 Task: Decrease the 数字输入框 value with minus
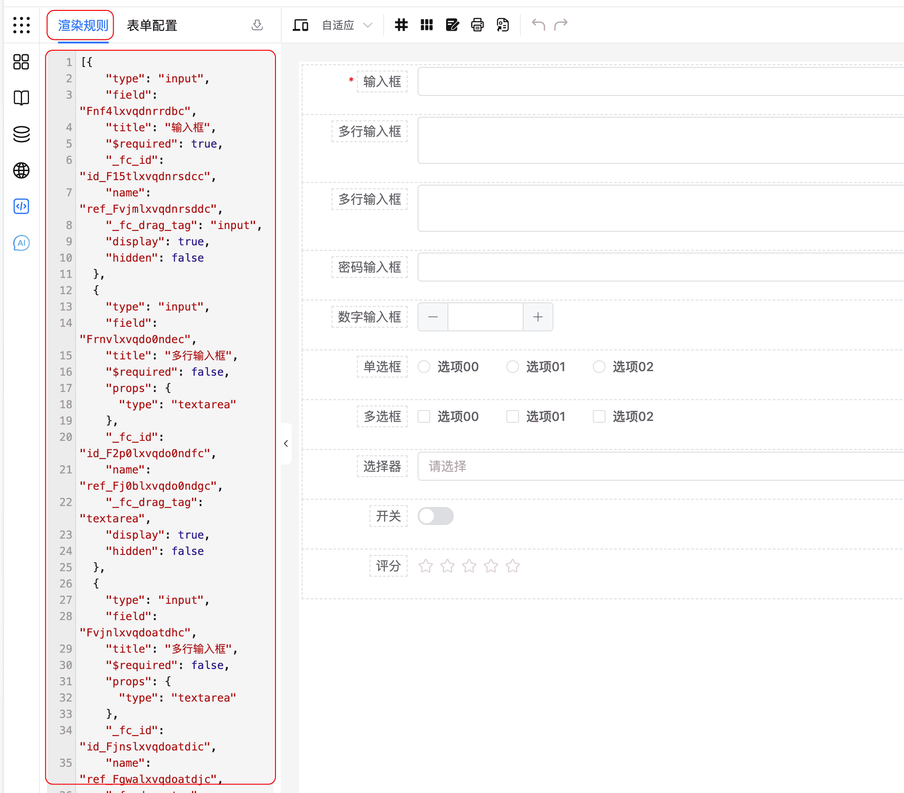433,317
